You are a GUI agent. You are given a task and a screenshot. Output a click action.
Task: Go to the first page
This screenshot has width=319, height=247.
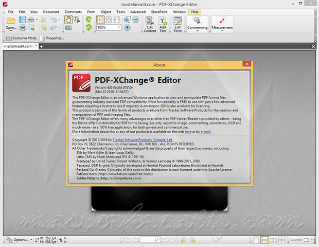coord(127,240)
